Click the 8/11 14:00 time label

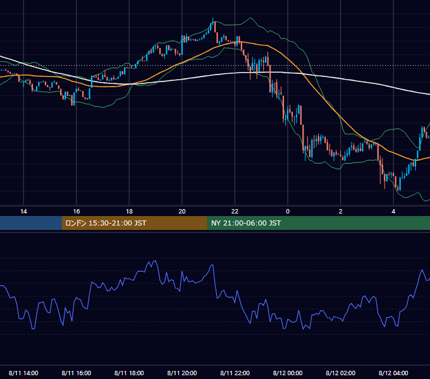23,373
